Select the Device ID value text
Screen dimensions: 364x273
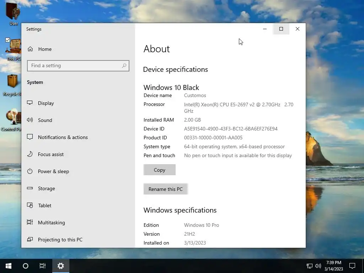tap(231, 129)
